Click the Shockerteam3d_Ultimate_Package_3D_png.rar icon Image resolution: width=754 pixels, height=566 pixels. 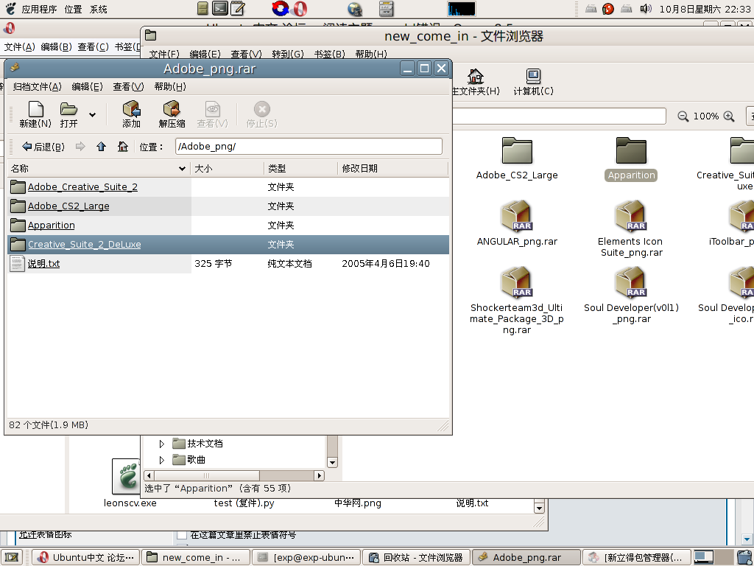click(x=516, y=282)
